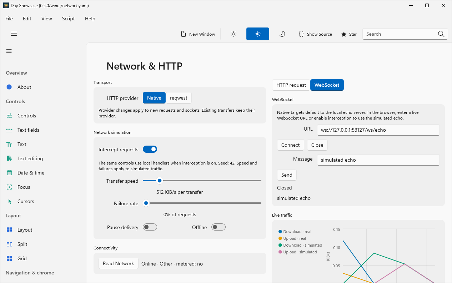Open the About page in sidebar
452x283 pixels.
click(43, 87)
